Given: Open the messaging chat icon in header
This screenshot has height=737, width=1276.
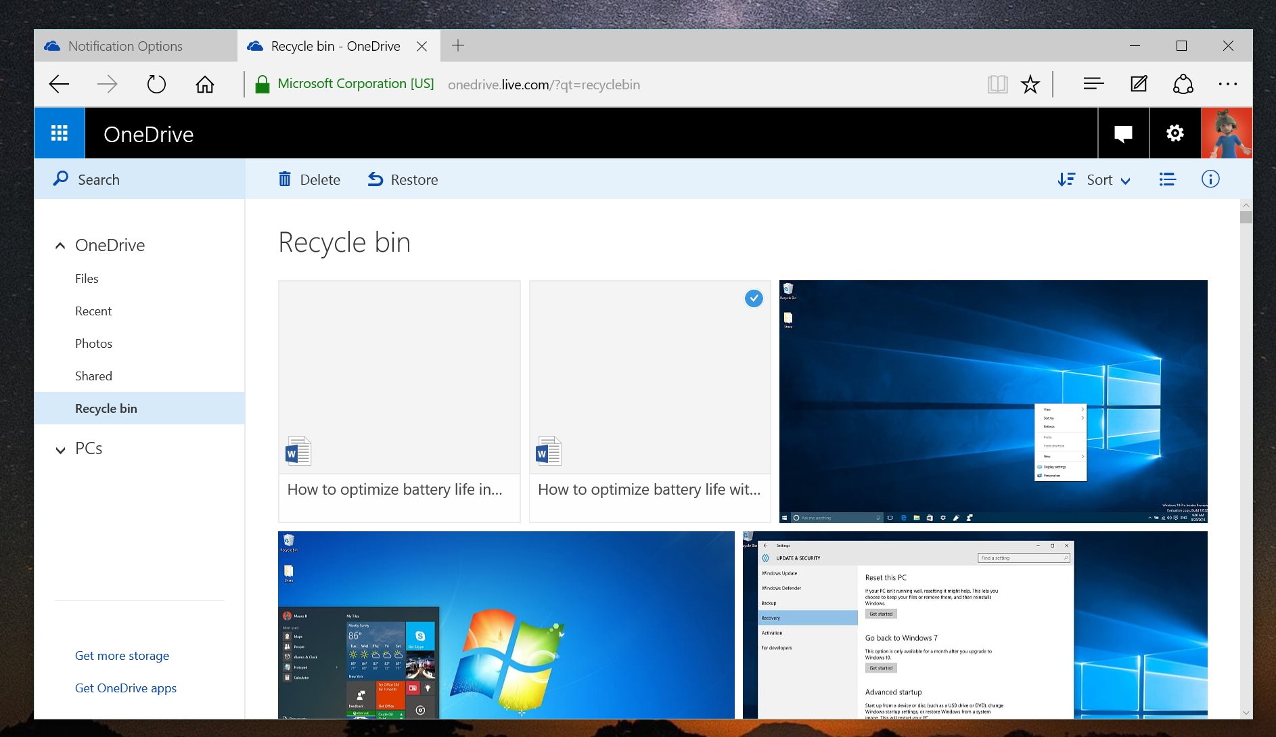Looking at the screenshot, I should click(1123, 133).
